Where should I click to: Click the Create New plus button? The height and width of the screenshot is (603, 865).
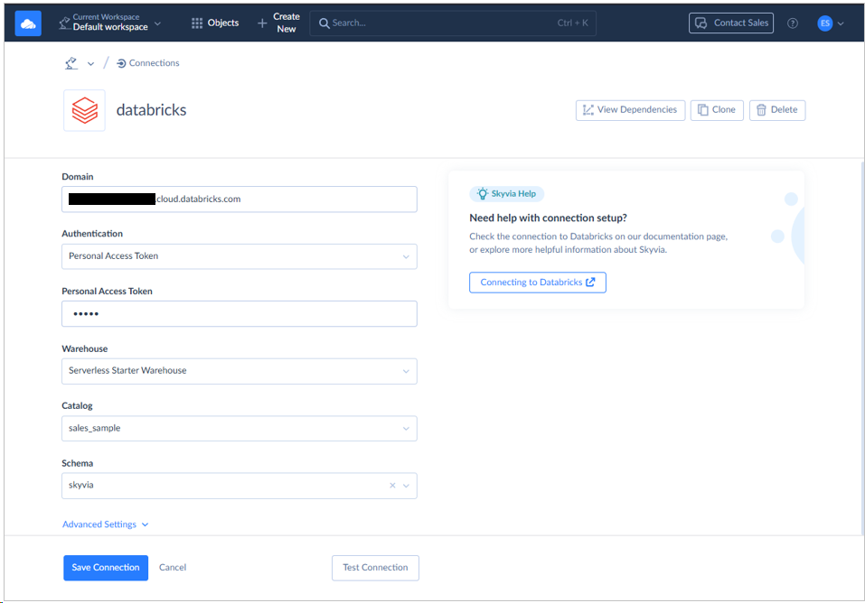point(278,23)
